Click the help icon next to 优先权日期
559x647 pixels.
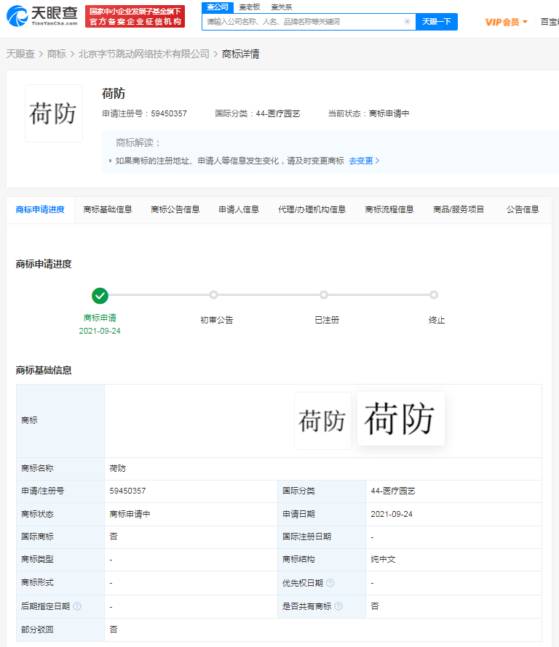tap(330, 583)
